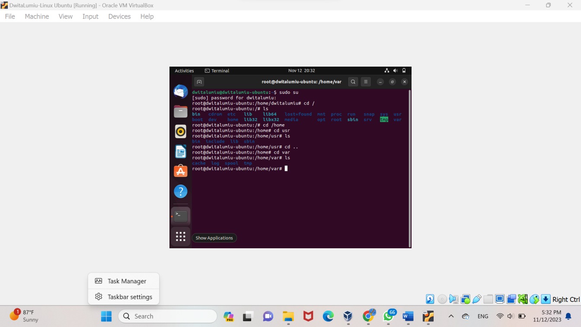This screenshot has height=327, width=581.
Task: Click the hard disk activity indicator
Action: [430, 299]
